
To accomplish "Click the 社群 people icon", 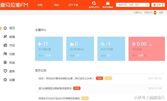I will point(5,54).
